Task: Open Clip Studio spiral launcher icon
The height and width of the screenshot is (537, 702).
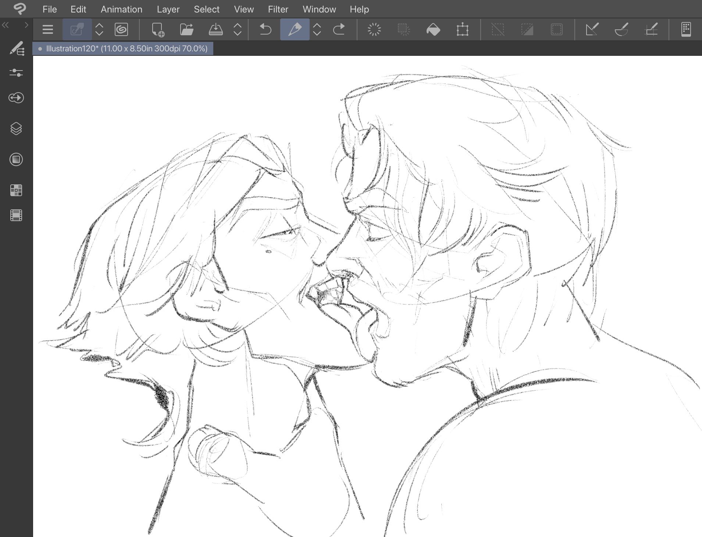Action: pos(121,29)
